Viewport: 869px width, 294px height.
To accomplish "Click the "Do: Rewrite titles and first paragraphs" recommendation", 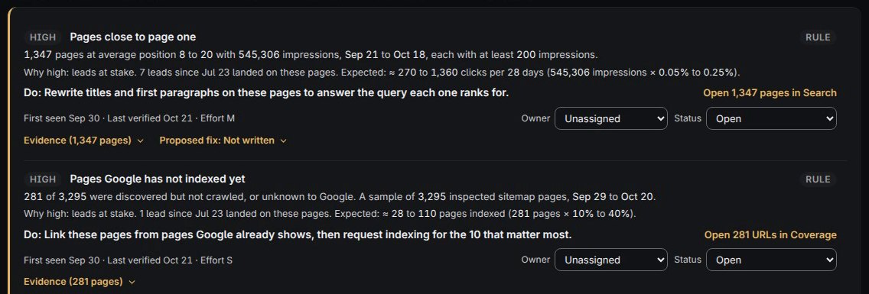I will click(266, 93).
